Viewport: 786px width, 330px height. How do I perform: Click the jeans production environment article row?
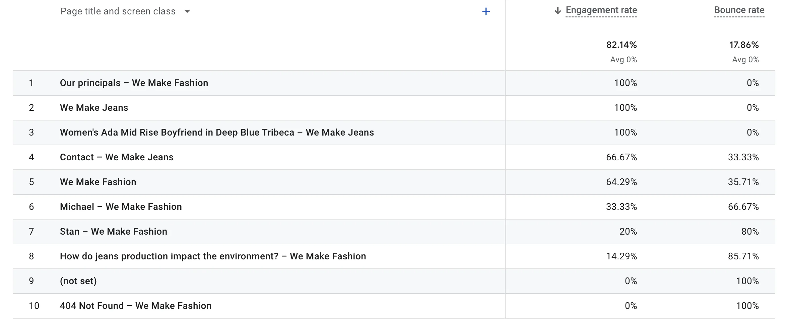pos(213,256)
